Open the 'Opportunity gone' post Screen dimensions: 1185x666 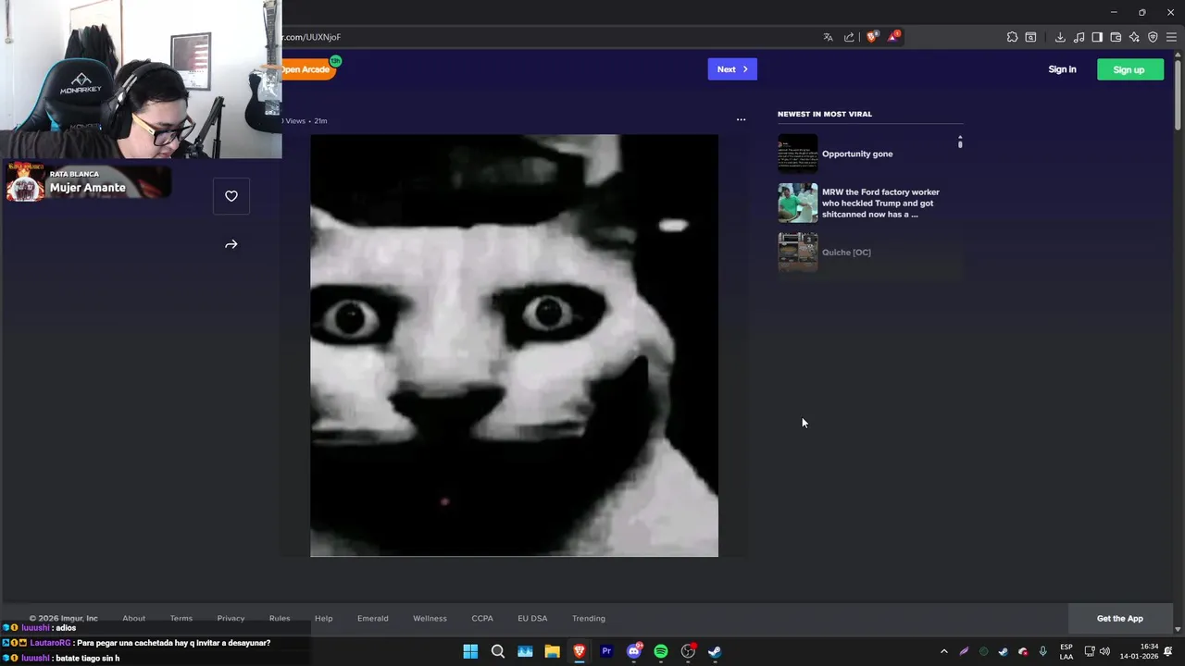[x=857, y=154]
